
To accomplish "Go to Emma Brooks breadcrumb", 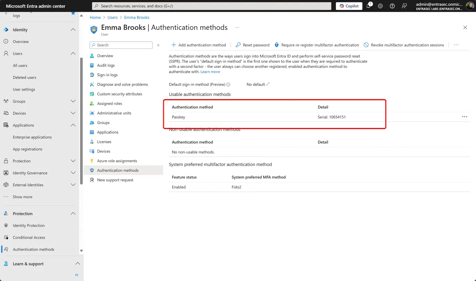I will click(x=136, y=17).
